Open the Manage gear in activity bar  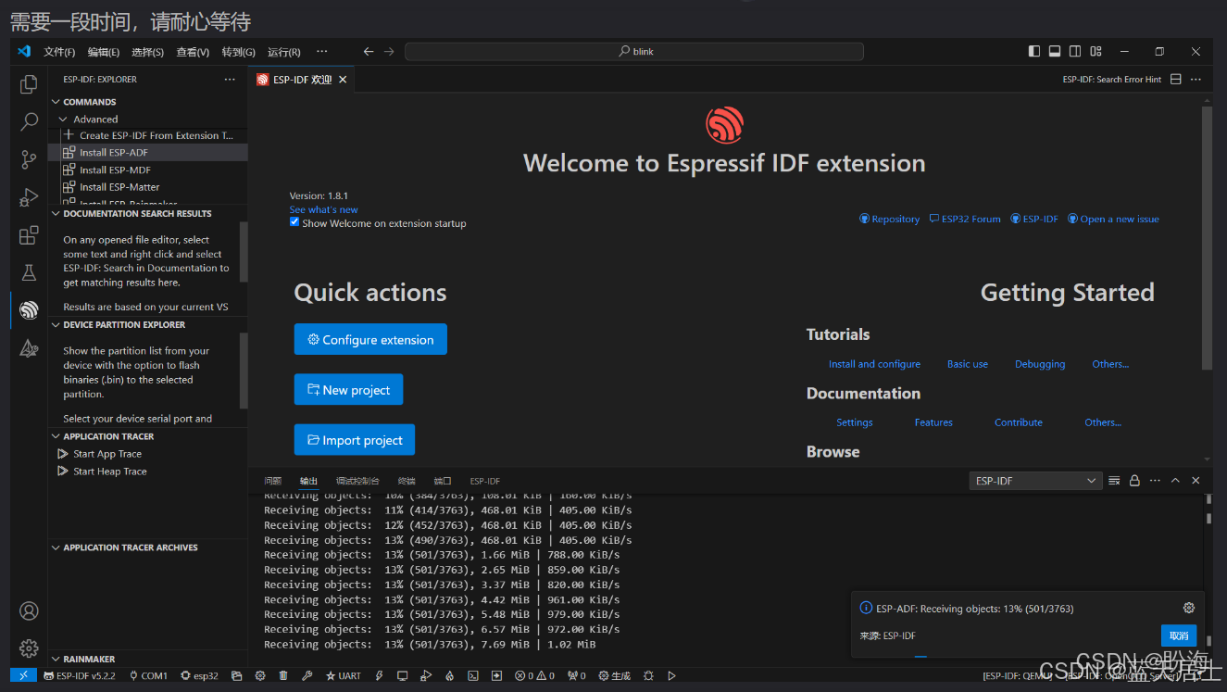29,648
